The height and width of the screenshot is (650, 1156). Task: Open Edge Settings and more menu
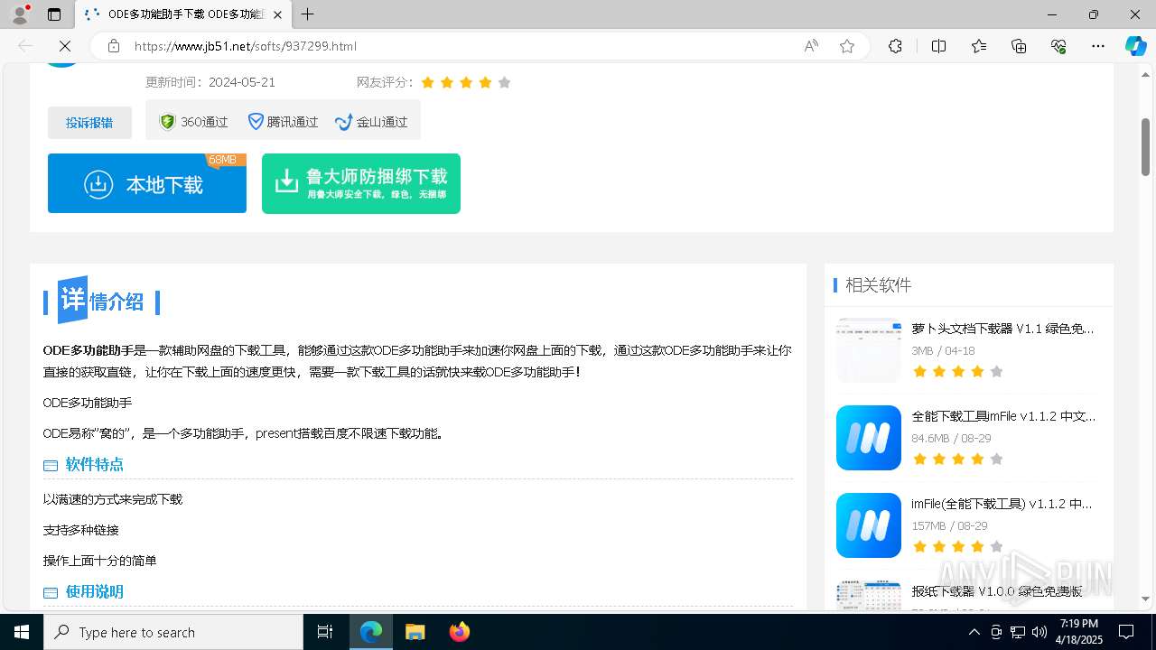[1098, 46]
